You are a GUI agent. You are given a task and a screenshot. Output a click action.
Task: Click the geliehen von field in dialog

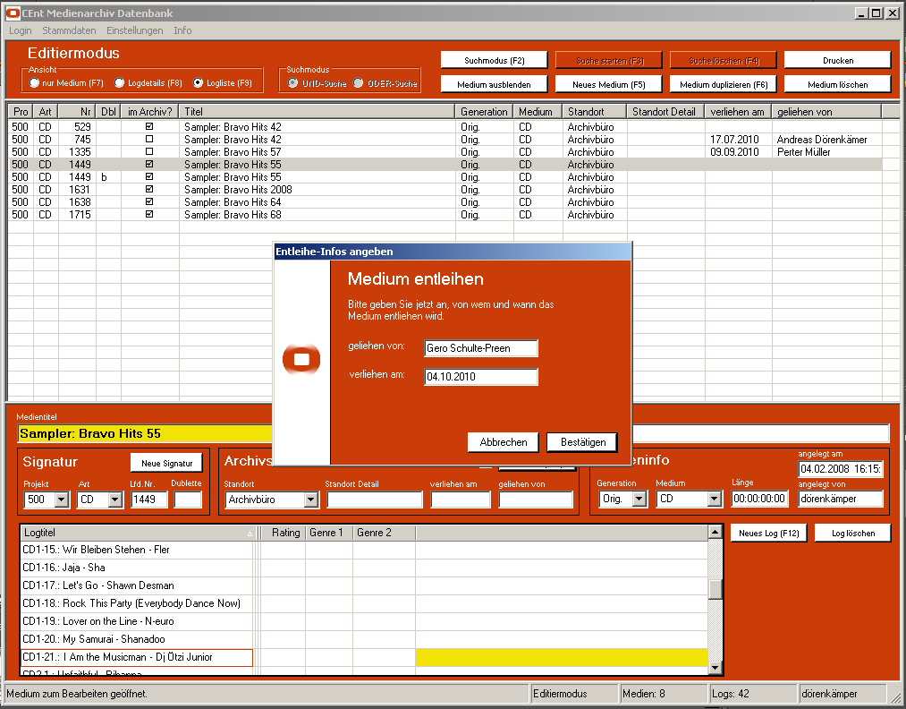481,348
